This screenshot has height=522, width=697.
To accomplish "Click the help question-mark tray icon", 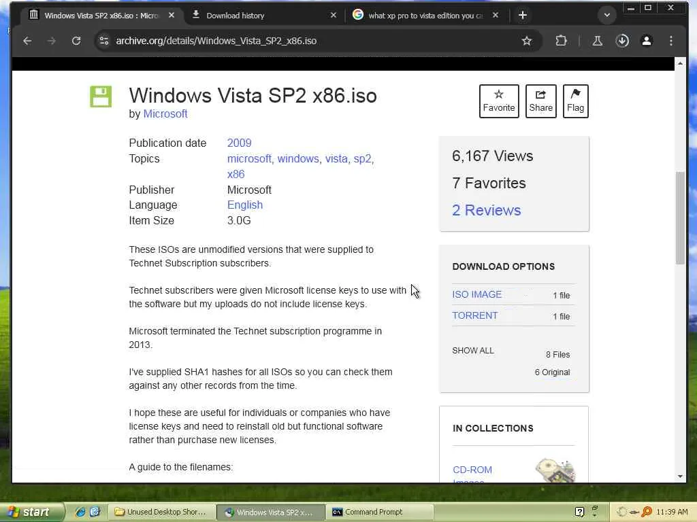I will (580, 512).
